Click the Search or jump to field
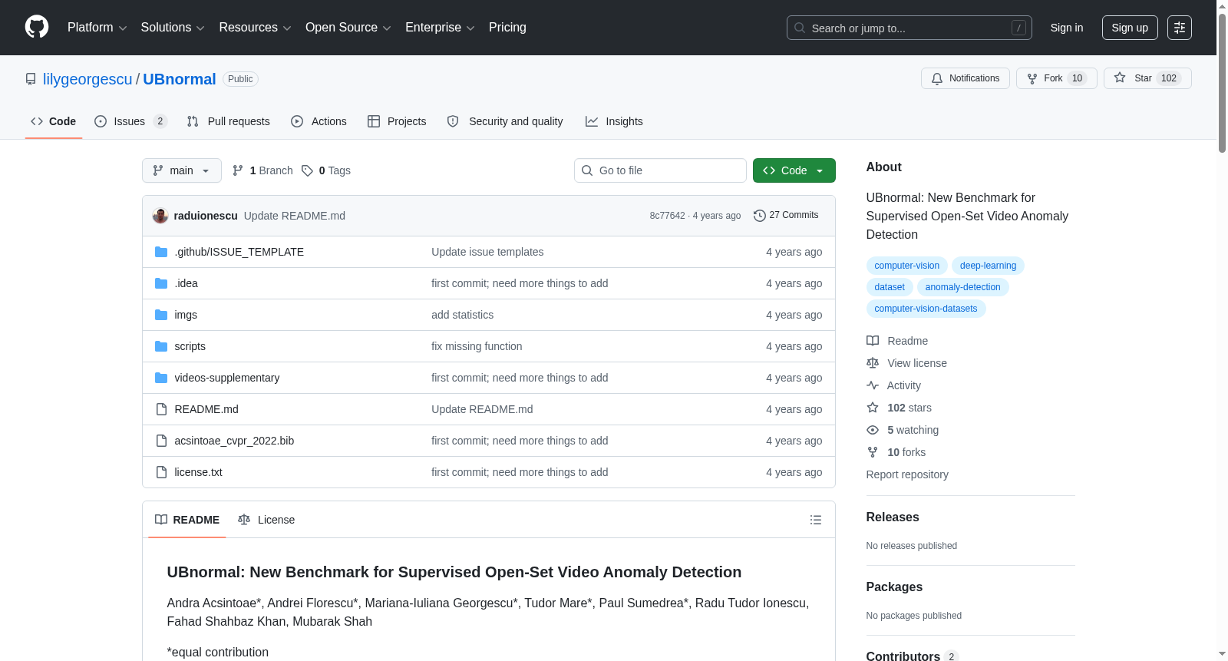The width and height of the screenshot is (1228, 661). pyautogui.click(x=909, y=28)
